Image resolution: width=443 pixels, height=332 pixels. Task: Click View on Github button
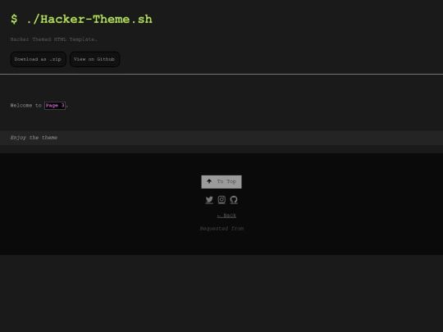coord(94,59)
